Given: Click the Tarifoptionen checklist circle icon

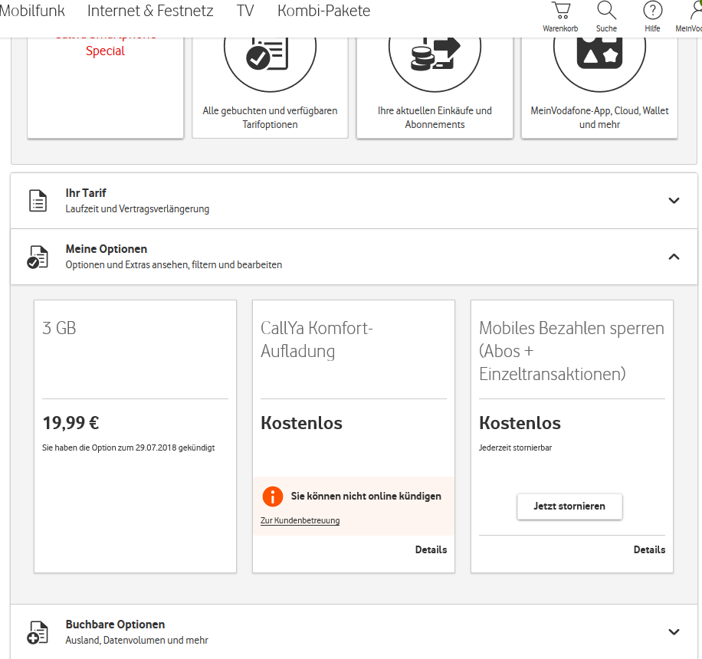Looking at the screenshot, I should [x=270, y=52].
